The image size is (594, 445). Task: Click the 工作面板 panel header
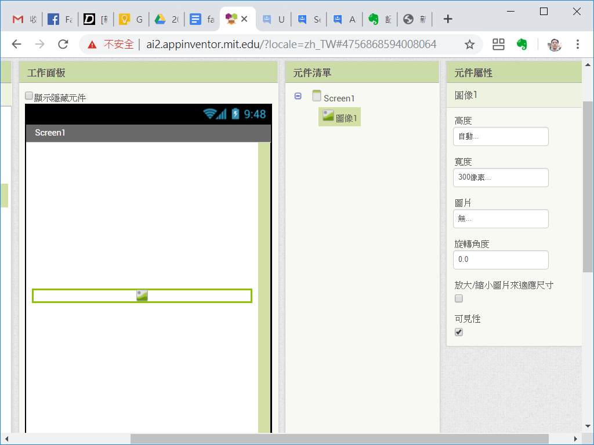point(148,72)
